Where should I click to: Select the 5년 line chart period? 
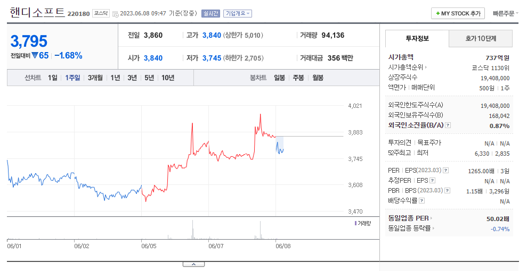pos(149,78)
